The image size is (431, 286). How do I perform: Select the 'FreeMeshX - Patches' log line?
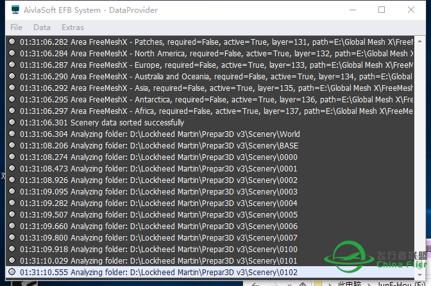210,42
